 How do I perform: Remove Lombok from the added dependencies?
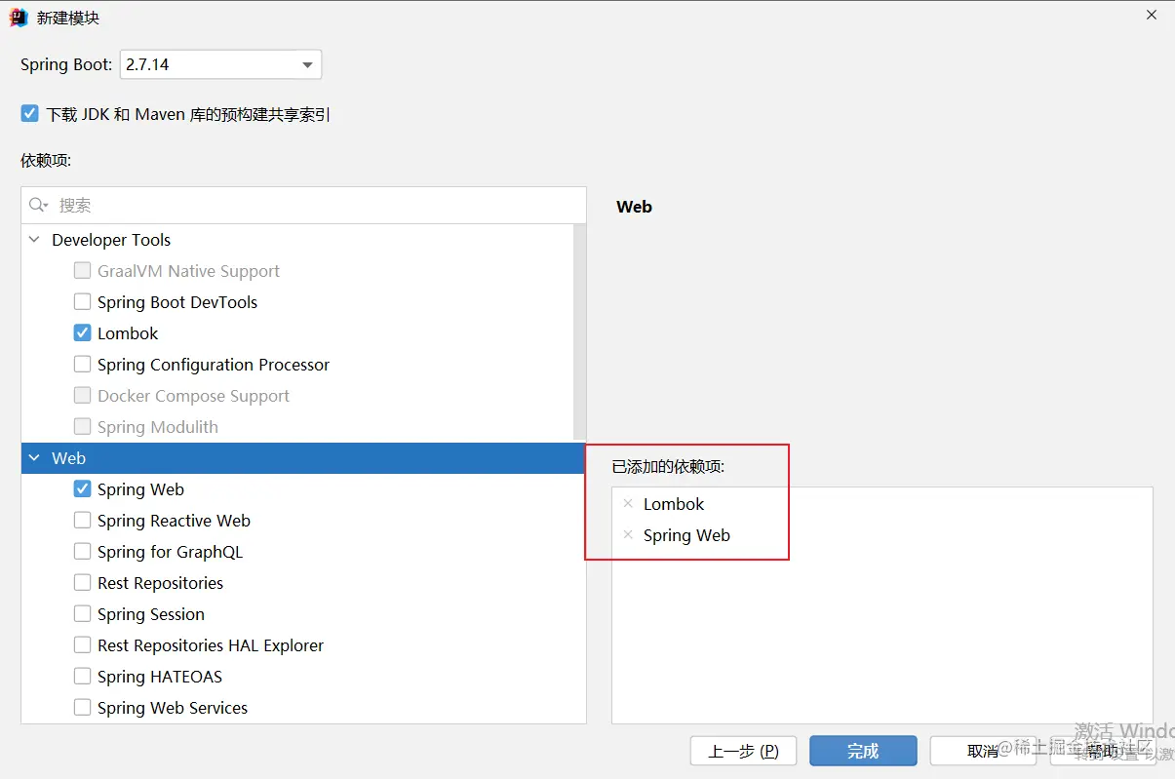pos(628,504)
